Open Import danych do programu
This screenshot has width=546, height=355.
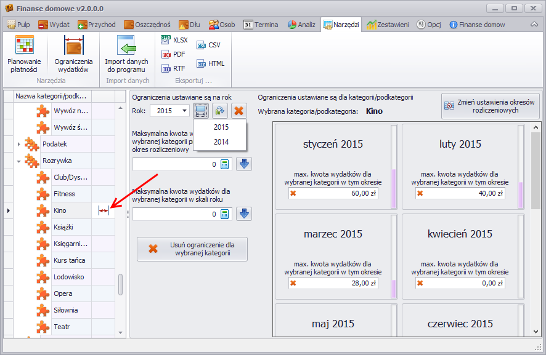coord(126,54)
